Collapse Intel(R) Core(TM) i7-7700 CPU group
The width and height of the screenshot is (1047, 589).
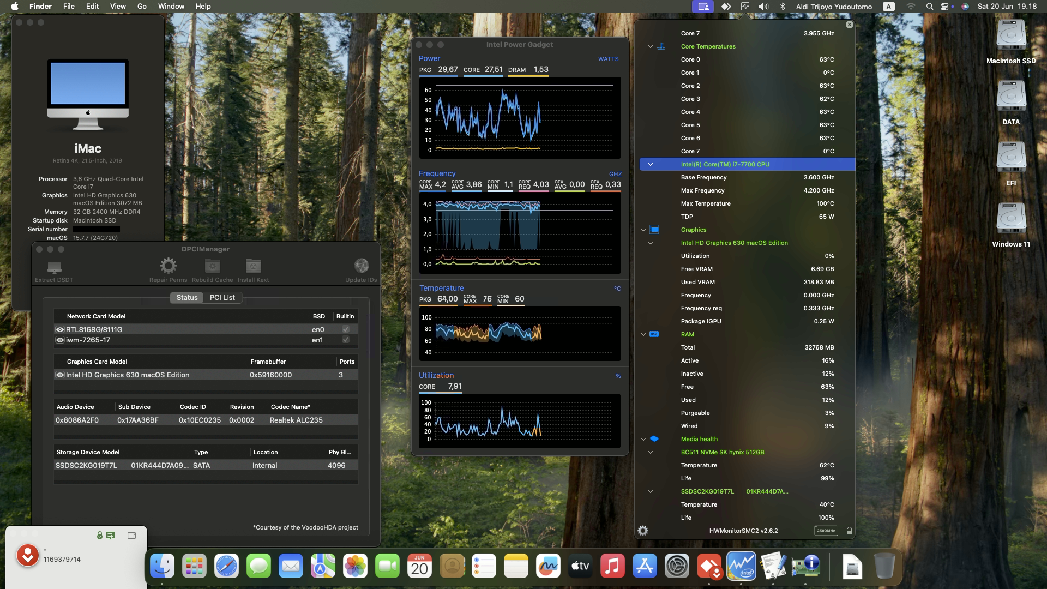click(650, 164)
